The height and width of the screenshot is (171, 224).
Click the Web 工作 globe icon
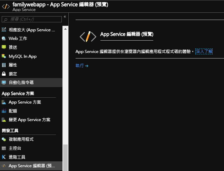4,39
